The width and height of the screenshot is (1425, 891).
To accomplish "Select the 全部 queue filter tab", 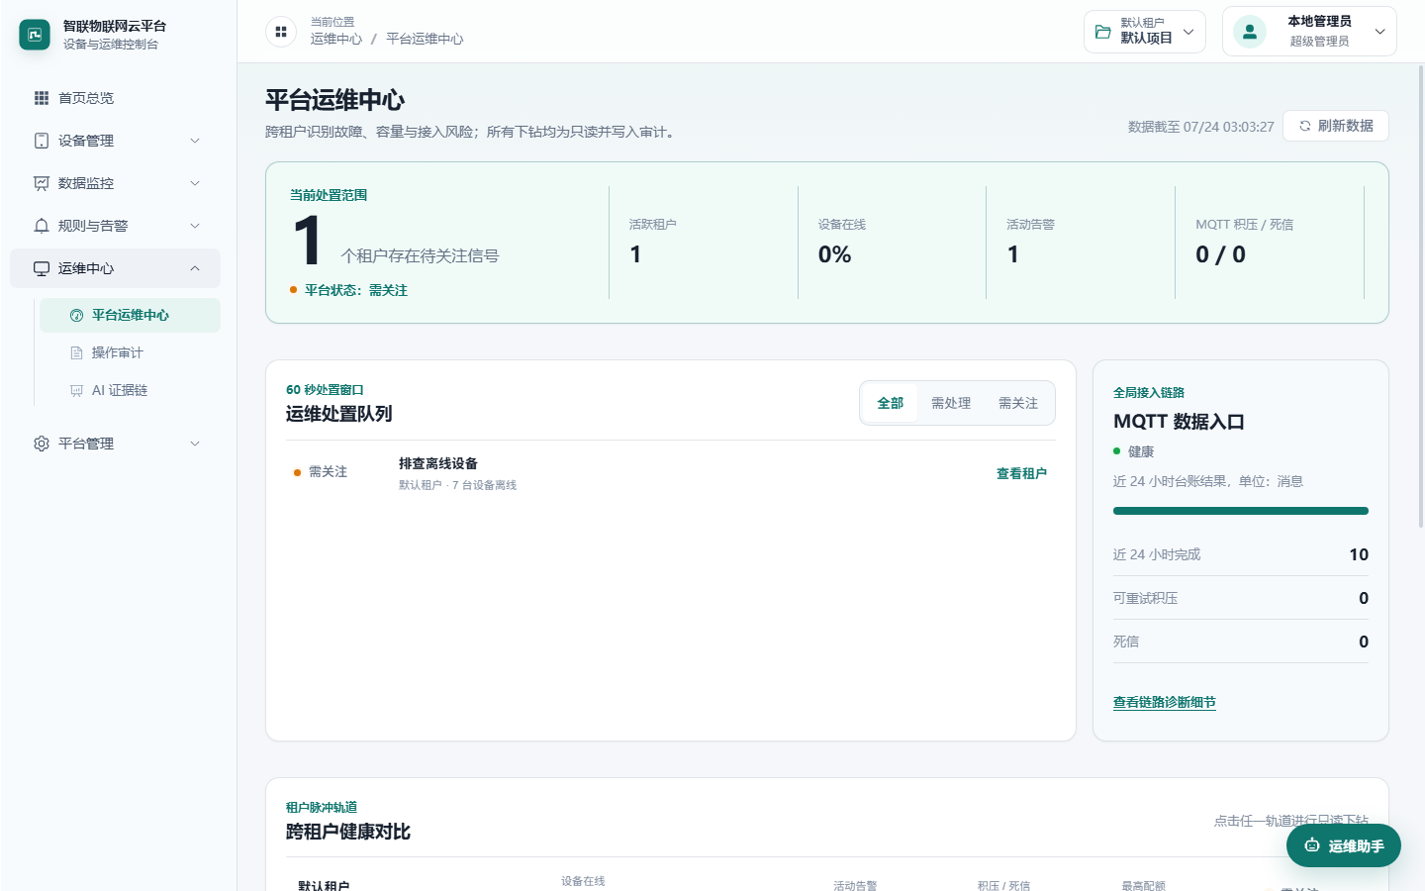I will 891,403.
